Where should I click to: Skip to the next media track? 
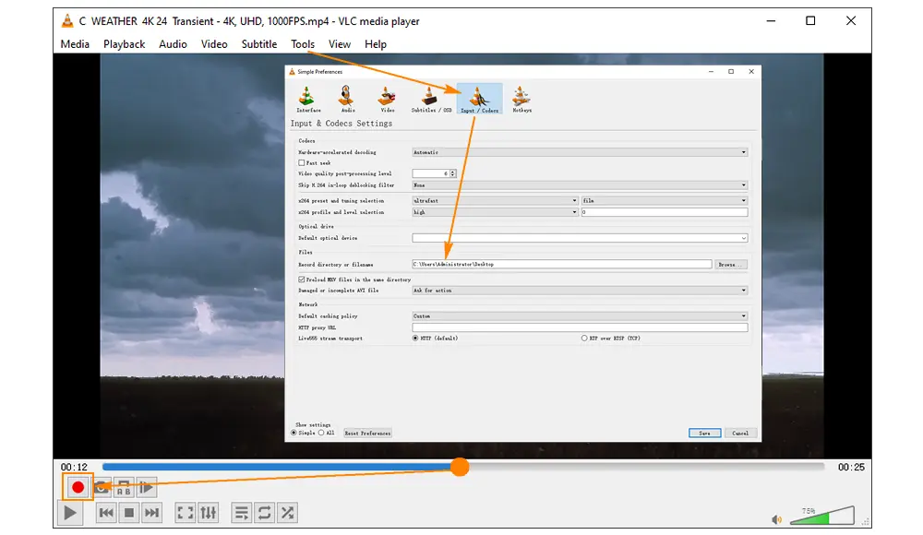[x=152, y=513]
